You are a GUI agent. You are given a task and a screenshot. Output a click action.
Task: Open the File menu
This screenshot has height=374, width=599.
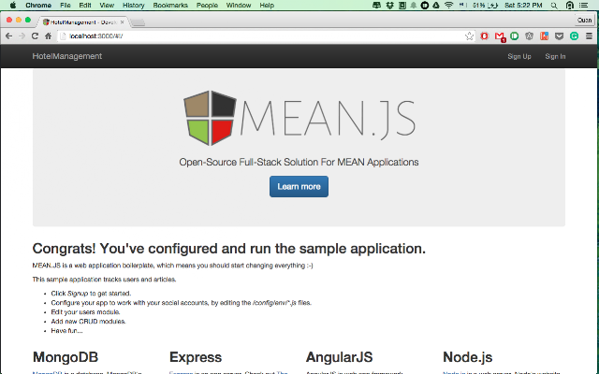pos(66,6)
